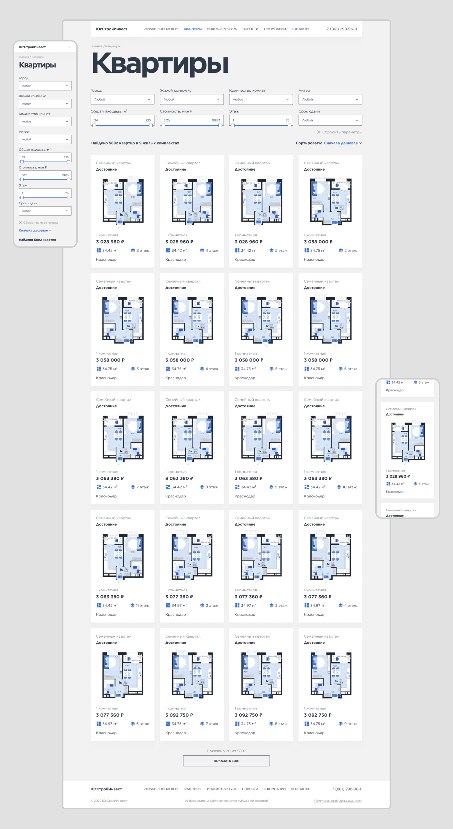This screenshot has width=453, height=829.
Task: Click area icon on mobile preview 3 028 960 ₽ card
Action: tap(388, 484)
